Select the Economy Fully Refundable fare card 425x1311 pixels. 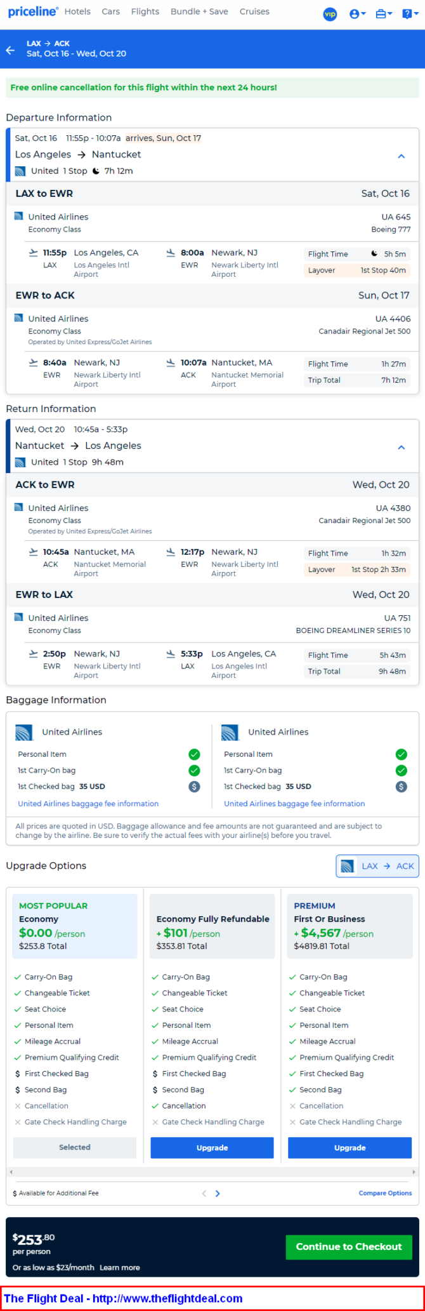[x=213, y=926]
